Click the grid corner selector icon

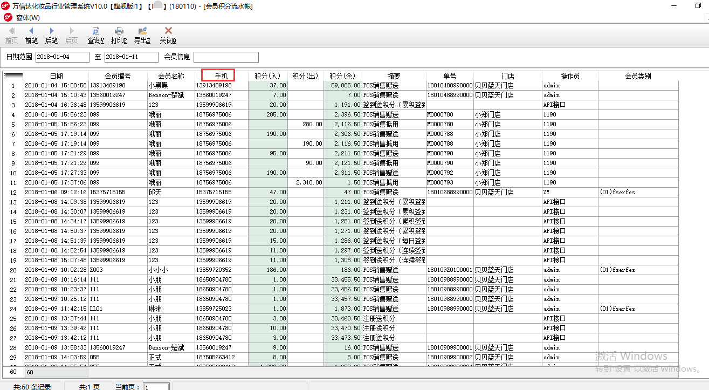(13, 76)
